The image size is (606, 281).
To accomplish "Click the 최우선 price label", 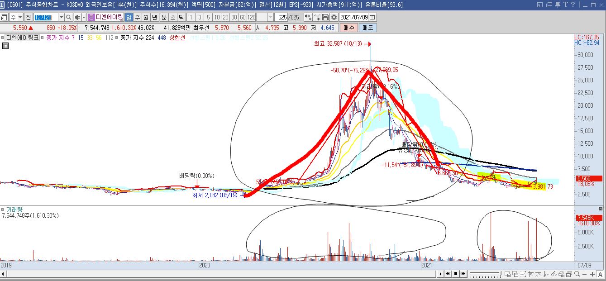I will pyautogui.click(x=201, y=28).
